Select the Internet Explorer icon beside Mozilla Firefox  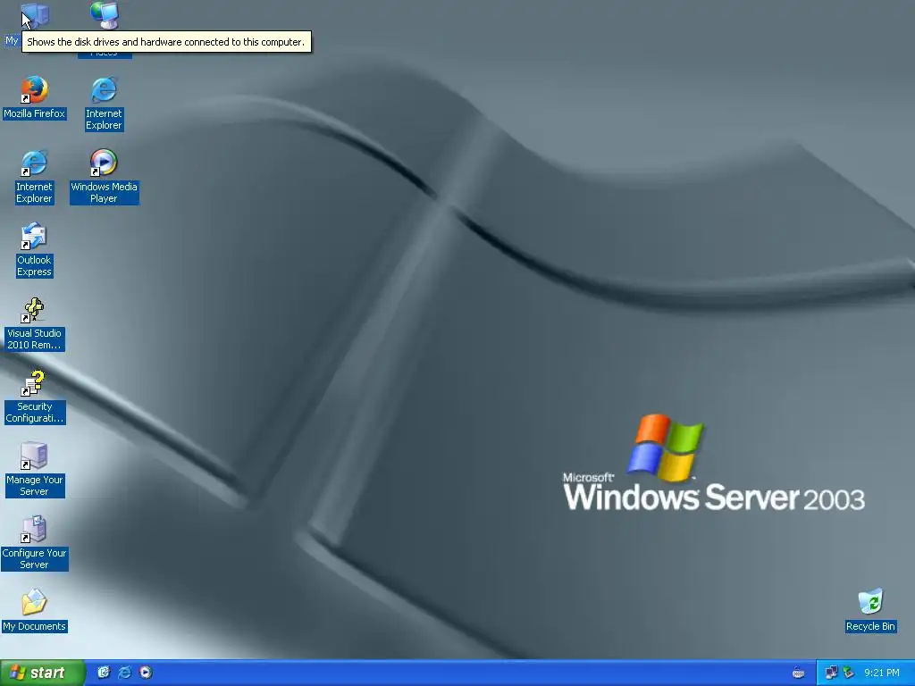tap(104, 104)
